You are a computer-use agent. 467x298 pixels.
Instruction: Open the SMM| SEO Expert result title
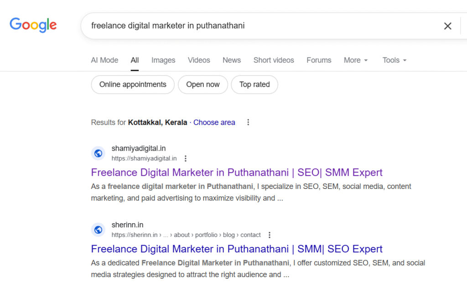pyautogui.click(x=237, y=249)
